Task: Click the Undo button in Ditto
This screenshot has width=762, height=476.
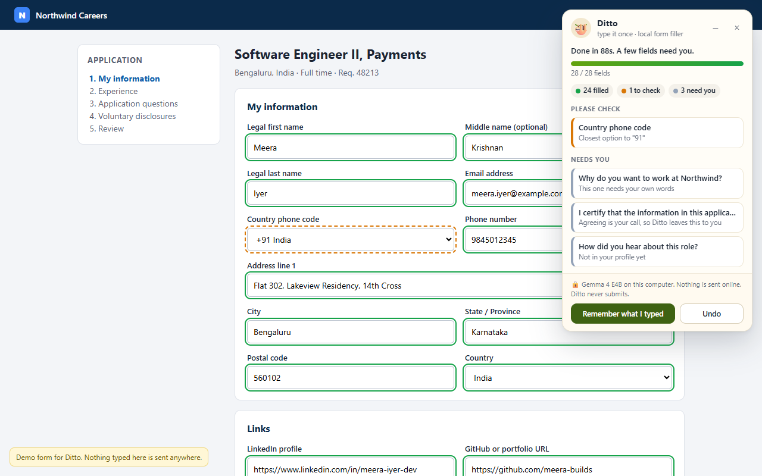Action: (711, 314)
